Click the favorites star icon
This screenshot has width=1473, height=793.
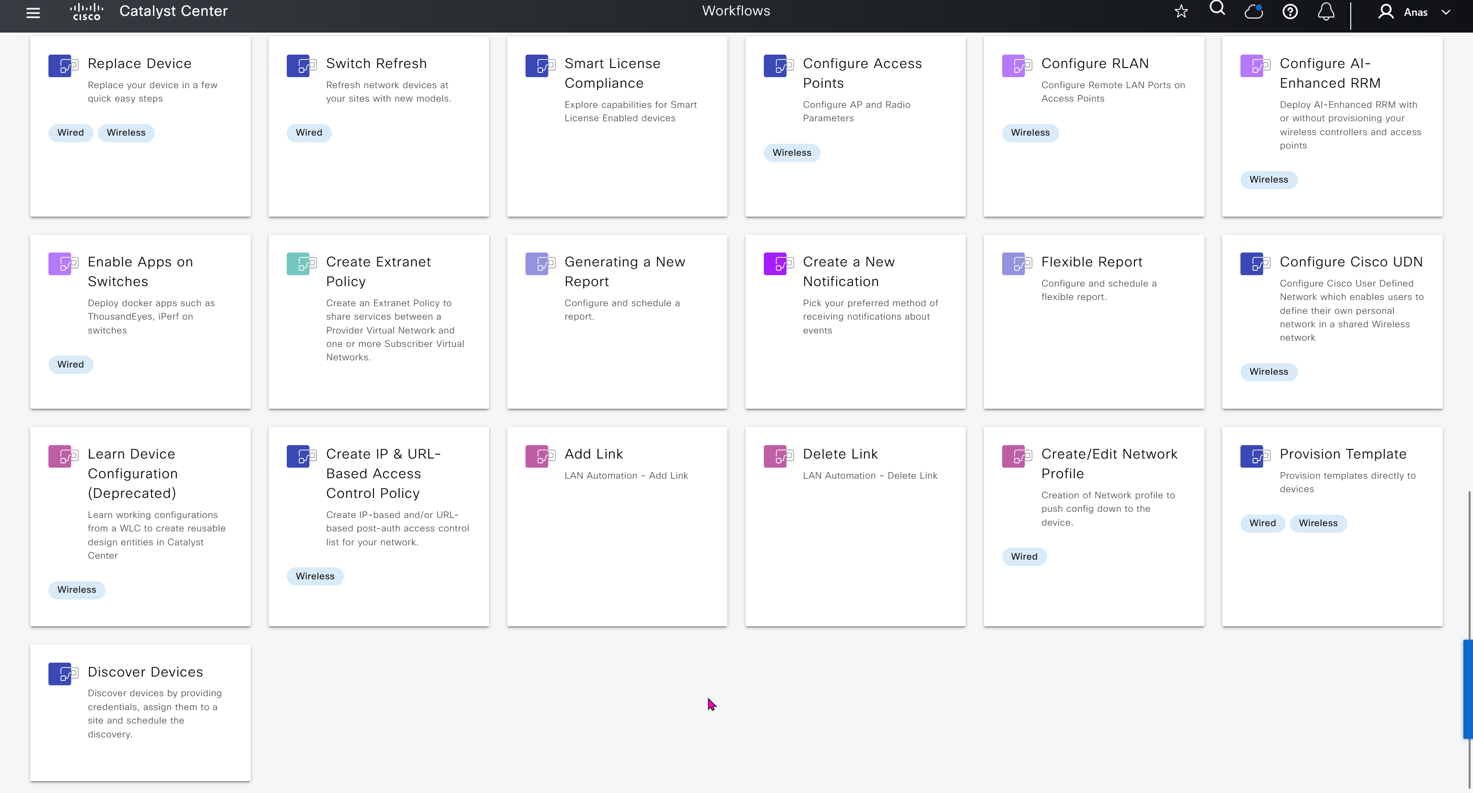click(x=1181, y=11)
